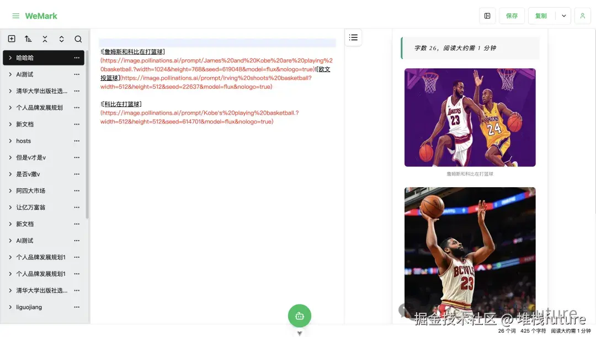Viewport: 596px width, 337px height.
Task: Collapse all documents in sidebar
Action: coord(45,39)
